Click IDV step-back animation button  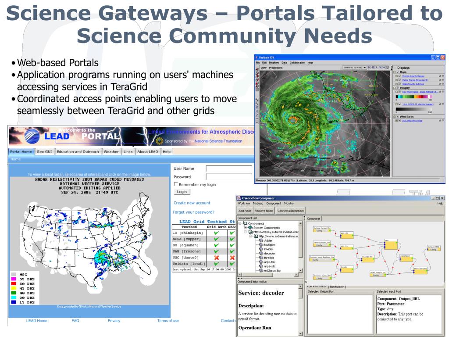click(373, 68)
